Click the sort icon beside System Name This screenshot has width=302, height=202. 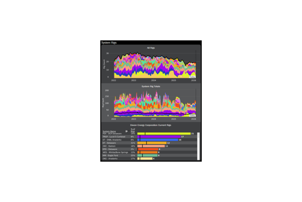[x=126, y=131]
